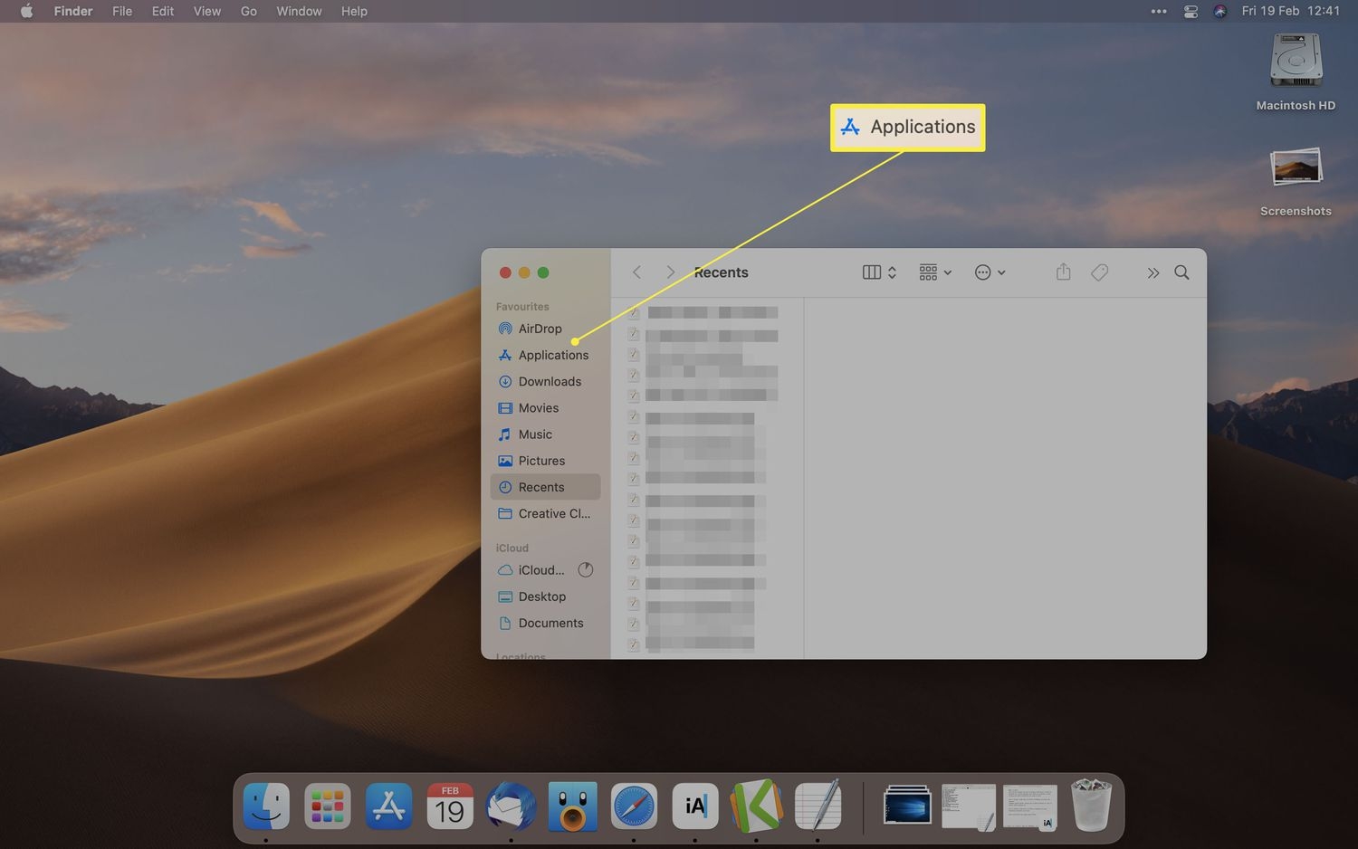1358x849 pixels.
Task: Launch Thunderbird from the Dock
Action: pyautogui.click(x=512, y=806)
